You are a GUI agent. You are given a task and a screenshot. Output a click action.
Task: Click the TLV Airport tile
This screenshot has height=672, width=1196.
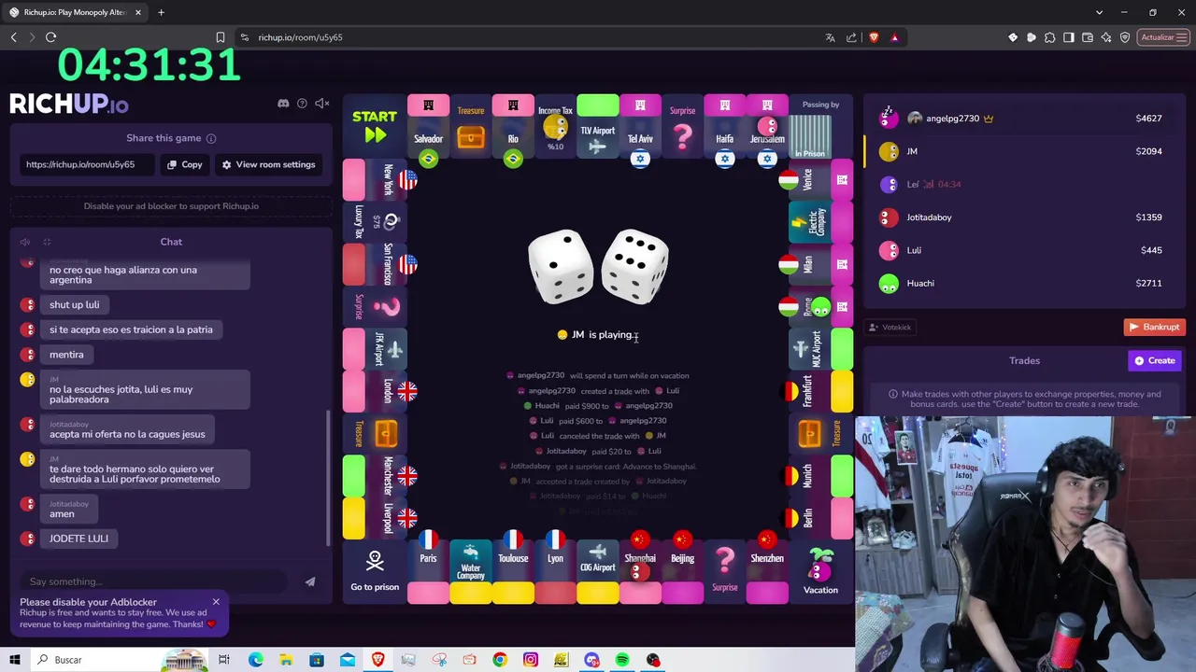[x=598, y=126]
